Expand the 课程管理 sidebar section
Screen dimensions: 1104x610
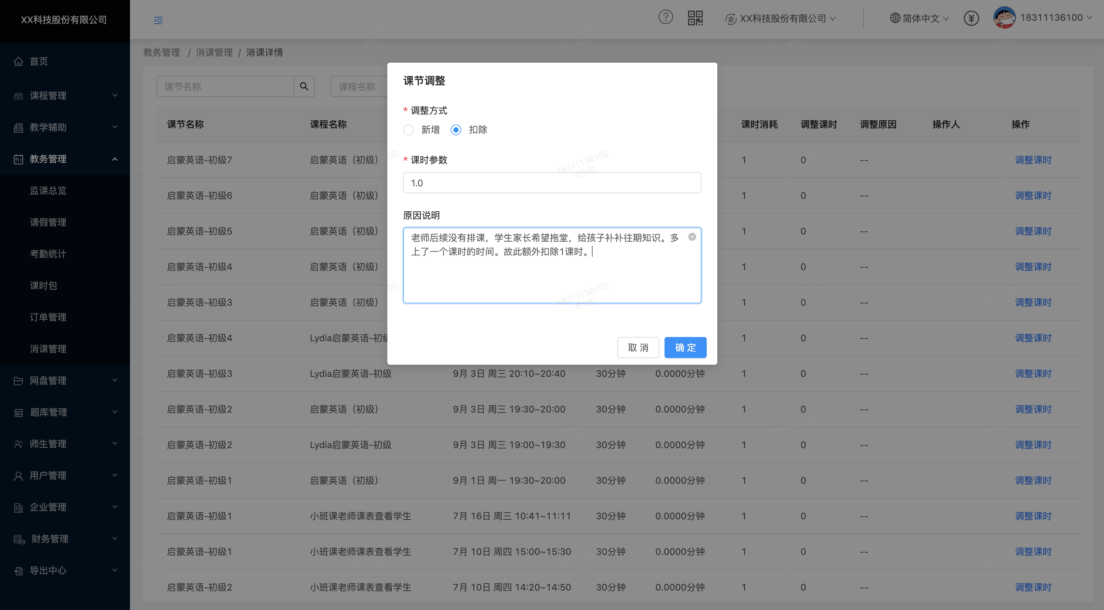click(x=48, y=96)
